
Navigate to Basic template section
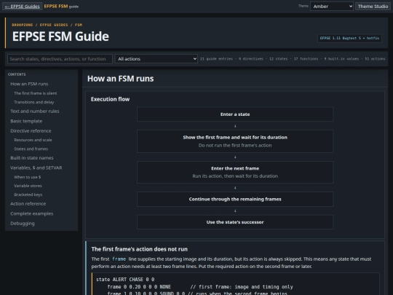coord(26,121)
